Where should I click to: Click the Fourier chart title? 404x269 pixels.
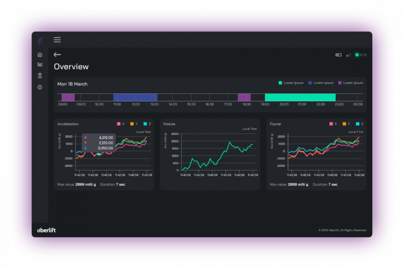(x=276, y=124)
